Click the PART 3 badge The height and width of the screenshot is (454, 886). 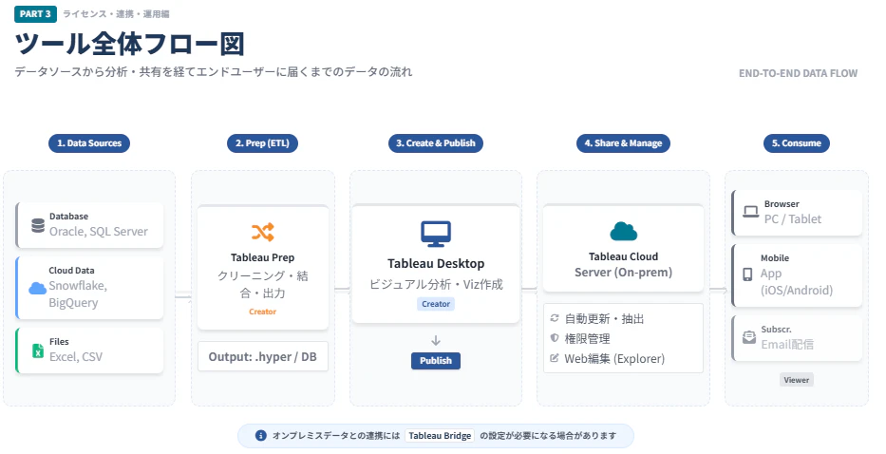[35, 13]
